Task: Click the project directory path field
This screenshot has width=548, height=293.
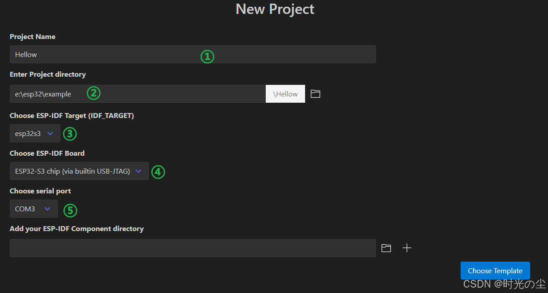Action: click(x=138, y=94)
